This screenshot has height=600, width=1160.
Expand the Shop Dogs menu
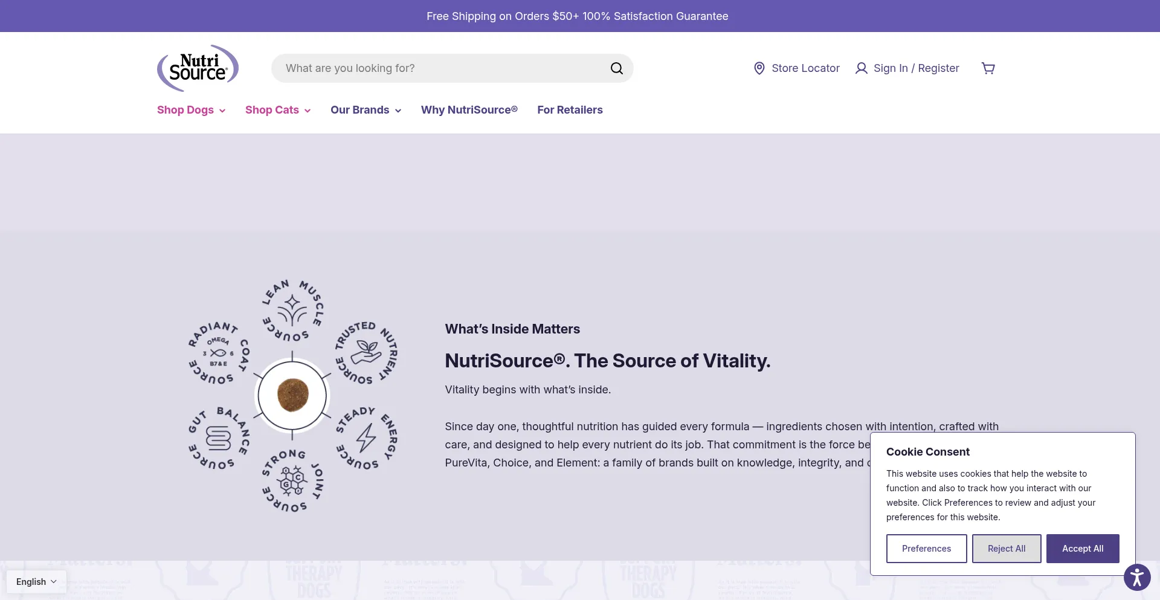pos(192,110)
